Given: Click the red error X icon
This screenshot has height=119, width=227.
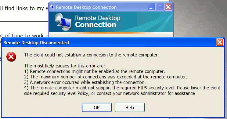Looking at the screenshot, I should 11,57.
